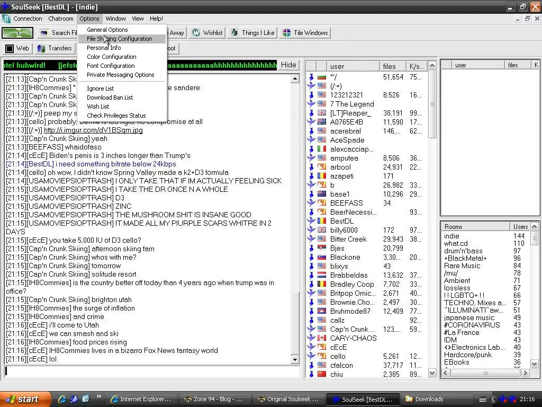Open the Windows start button
The width and height of the screenshot is (542, 407).
tap(25, 399)
